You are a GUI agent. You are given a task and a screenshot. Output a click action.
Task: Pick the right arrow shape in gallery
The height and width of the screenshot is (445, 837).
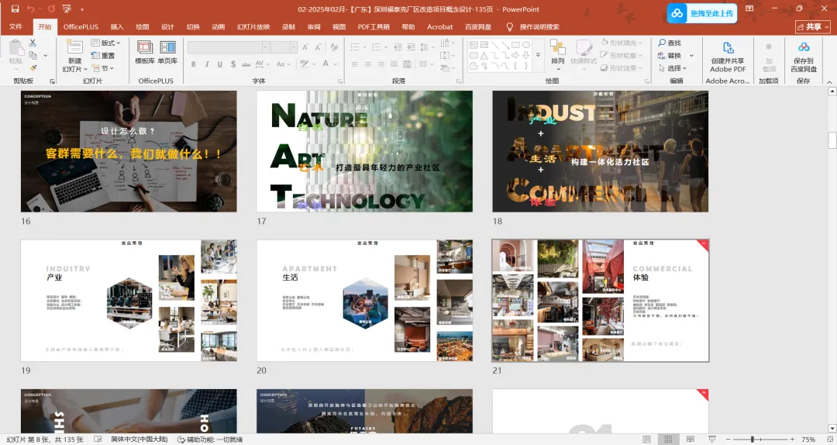515,56
